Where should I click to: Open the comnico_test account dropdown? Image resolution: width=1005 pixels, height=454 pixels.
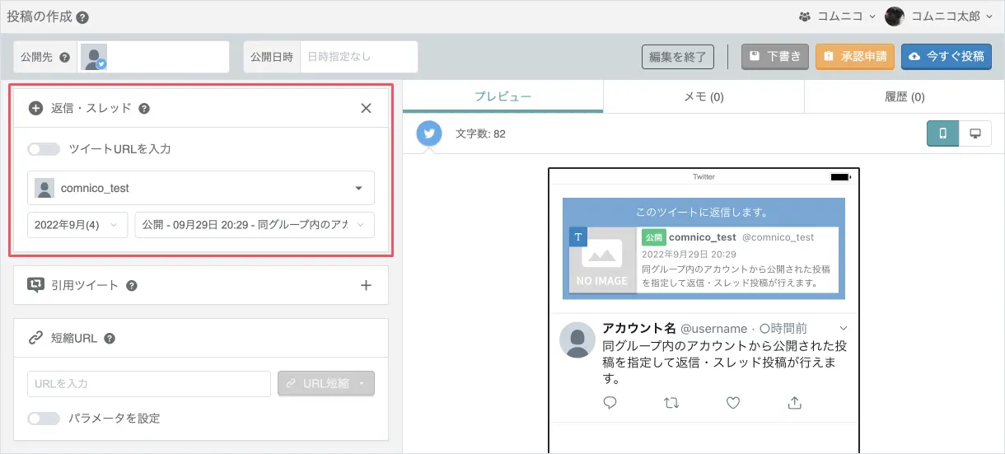201,188
